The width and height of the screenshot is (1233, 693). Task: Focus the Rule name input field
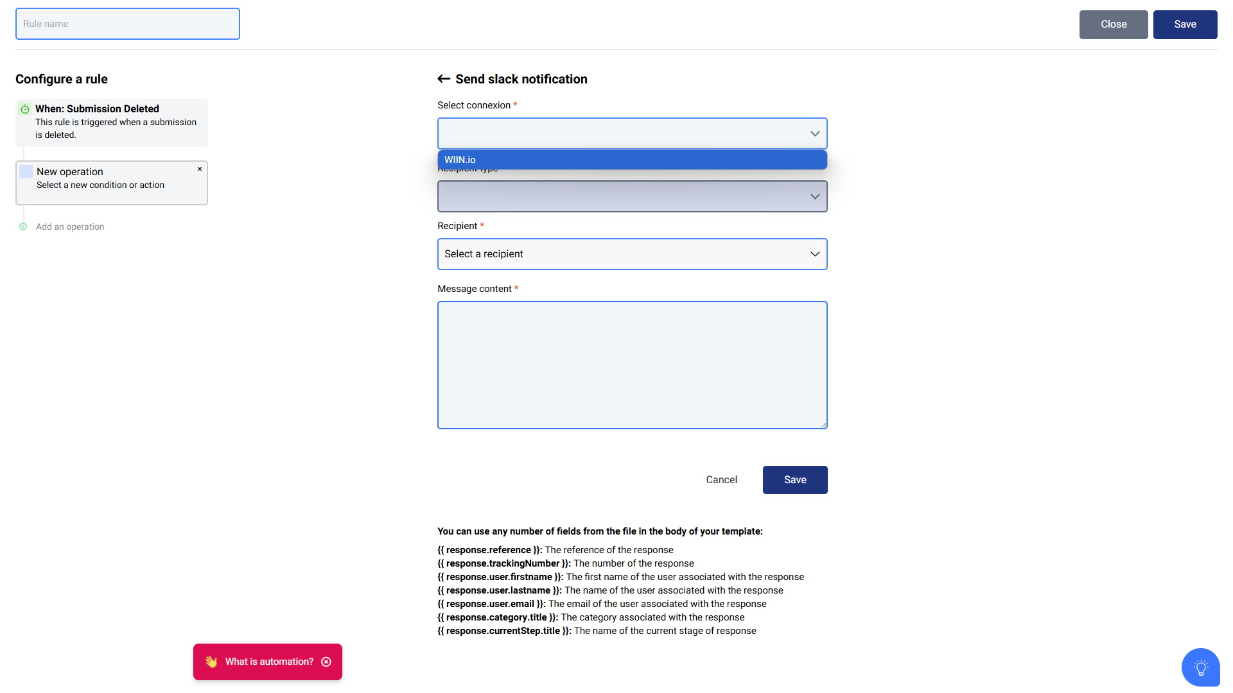(x=128, y=24)
